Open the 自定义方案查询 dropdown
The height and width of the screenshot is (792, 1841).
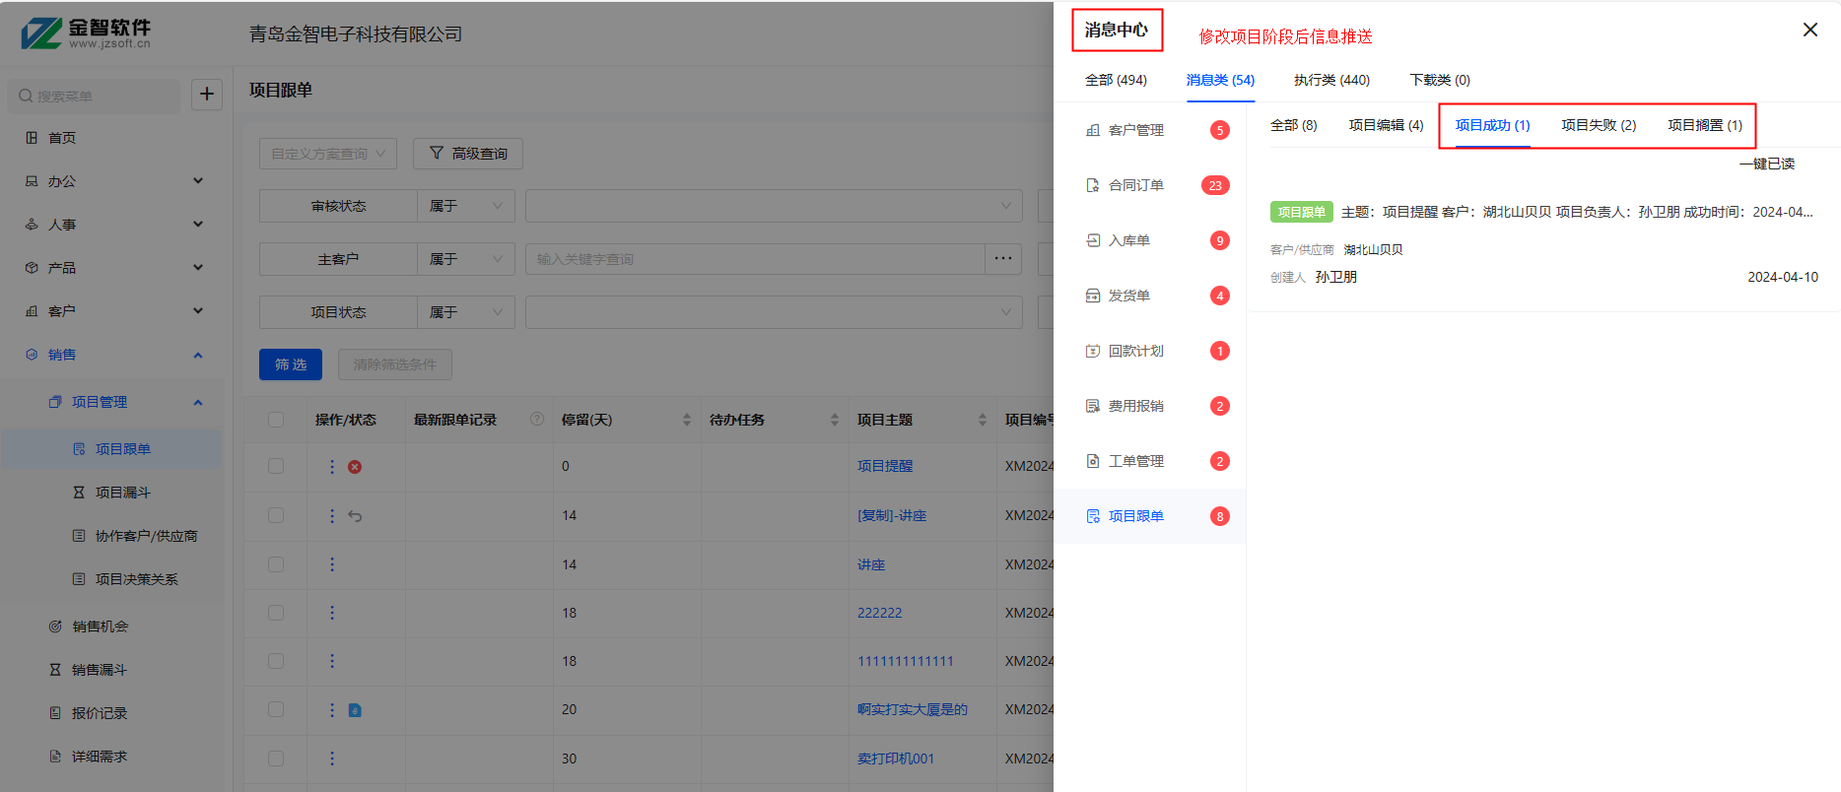[328, 154]
